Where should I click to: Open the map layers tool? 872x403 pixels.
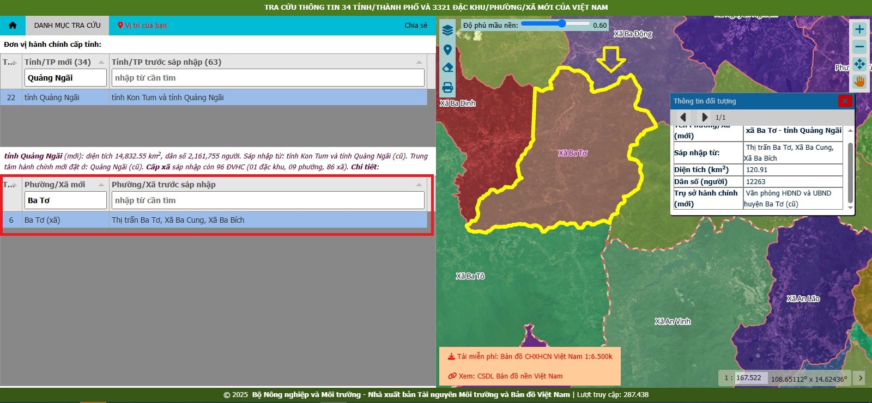coord(447,30)
